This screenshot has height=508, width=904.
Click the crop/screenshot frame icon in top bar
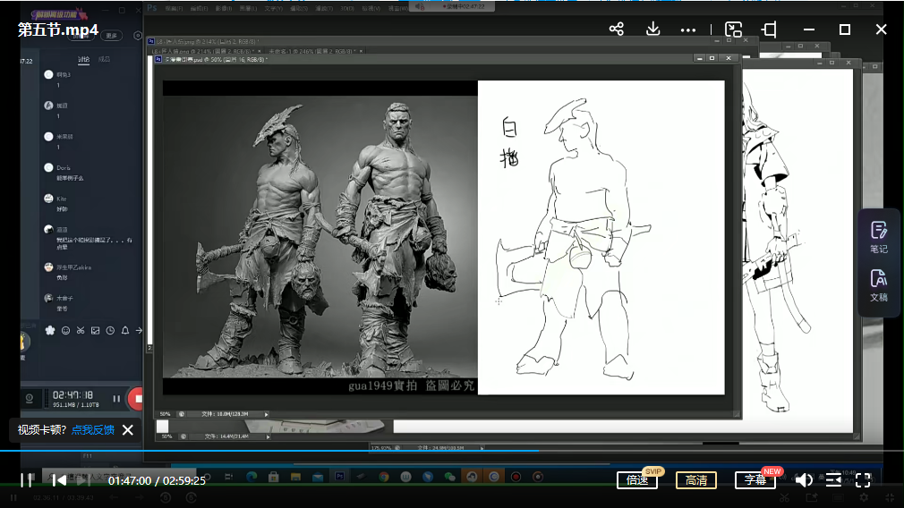[x=769, y=30]
